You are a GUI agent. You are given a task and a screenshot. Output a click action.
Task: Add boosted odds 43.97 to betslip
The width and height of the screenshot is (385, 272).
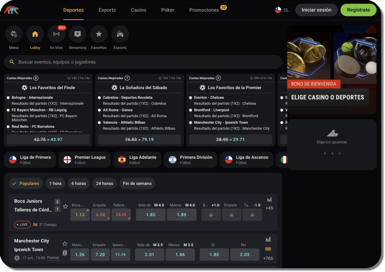click(48, 139)
